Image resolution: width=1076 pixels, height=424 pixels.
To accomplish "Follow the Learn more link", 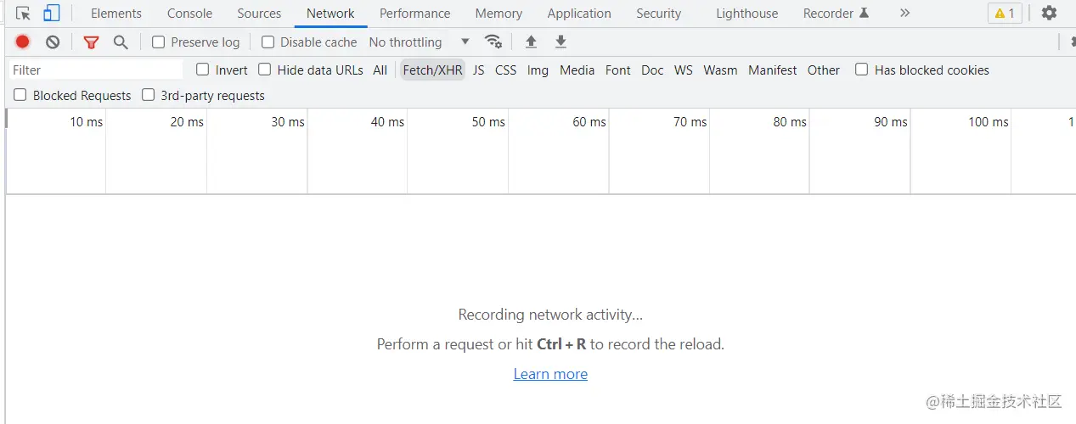I will (x=550, y=374).
